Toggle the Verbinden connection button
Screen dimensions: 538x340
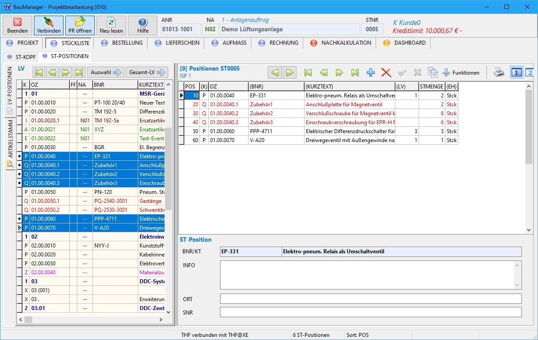tap(49, 25)
